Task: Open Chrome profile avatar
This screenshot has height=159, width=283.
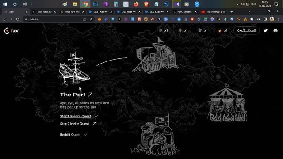Action: tap(272, 19)
